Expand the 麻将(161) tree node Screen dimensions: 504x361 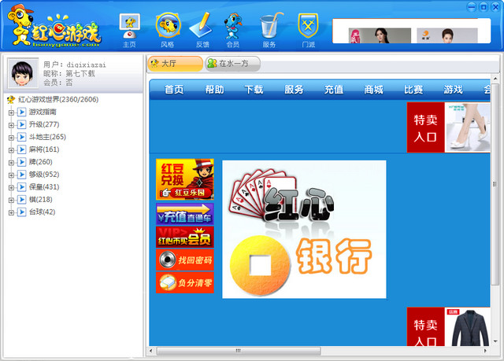[x=11, y=150]
